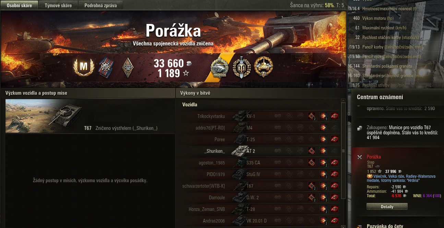
Task: Click the crossed swords defeat notification icon
Action: [360, 157]
